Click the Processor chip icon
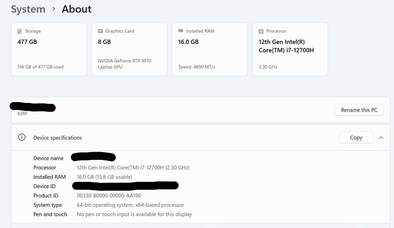Image resolution: width=394 pixels, height=228 pixels. pos(261,31)
